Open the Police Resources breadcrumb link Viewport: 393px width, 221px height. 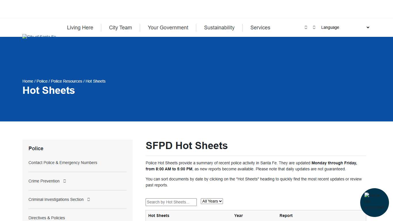pyautogui.click(x=66, y=81)
